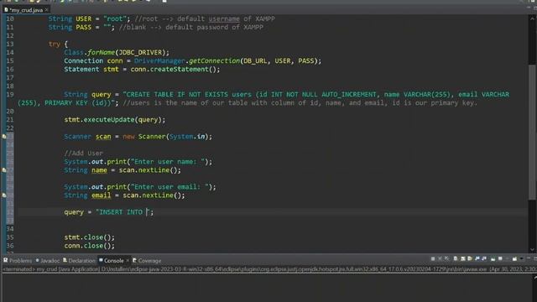This screenshot has height=302, width=537.
Task: Click on "Class.forName(JDBC_DRIVER);" line
Action: (117, 52)
